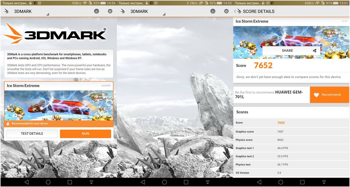Open settings gear on the middle screen header
Image resolution: width=350 pixels, height=187 pixels.
point(226,11)
